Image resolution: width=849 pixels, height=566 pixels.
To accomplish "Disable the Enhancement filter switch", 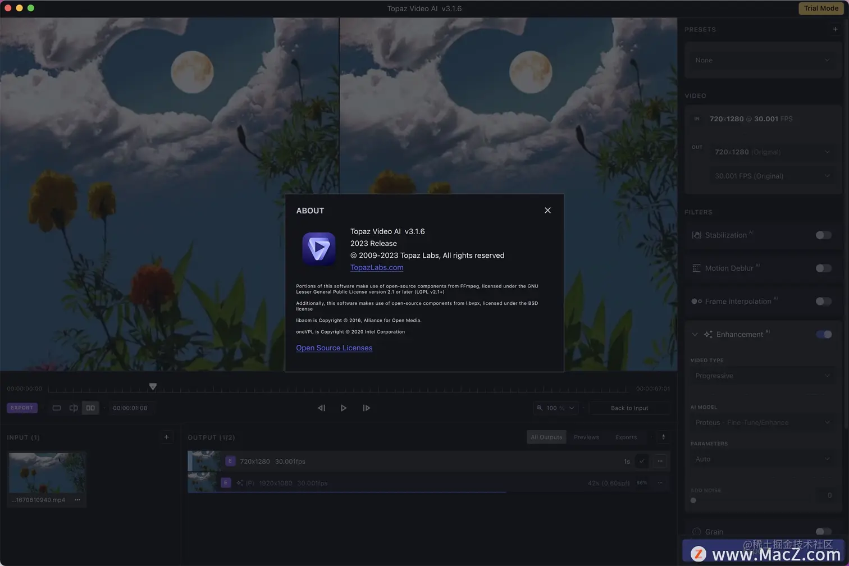I will [824, 334].
